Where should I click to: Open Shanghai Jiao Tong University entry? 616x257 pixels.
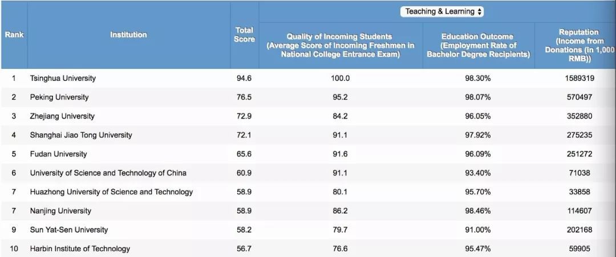click(x=80, y=135)
